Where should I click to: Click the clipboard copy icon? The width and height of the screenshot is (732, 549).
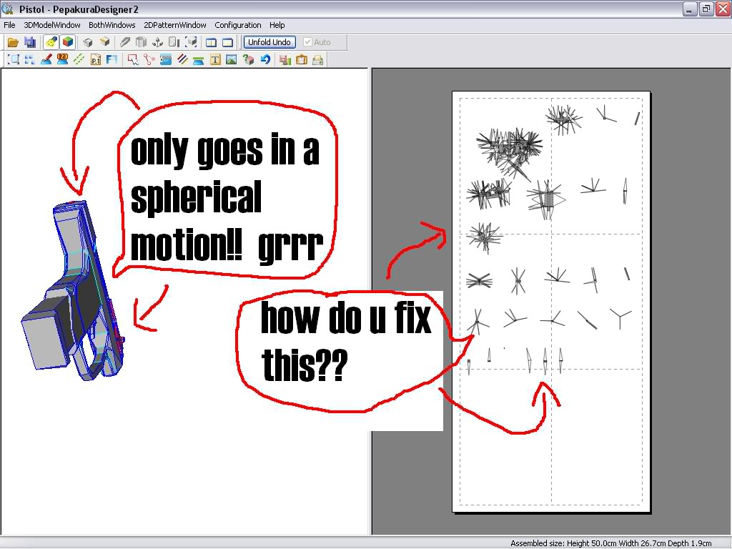[x=302, y=60]
